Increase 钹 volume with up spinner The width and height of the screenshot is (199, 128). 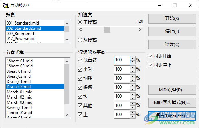click(133, 95)
